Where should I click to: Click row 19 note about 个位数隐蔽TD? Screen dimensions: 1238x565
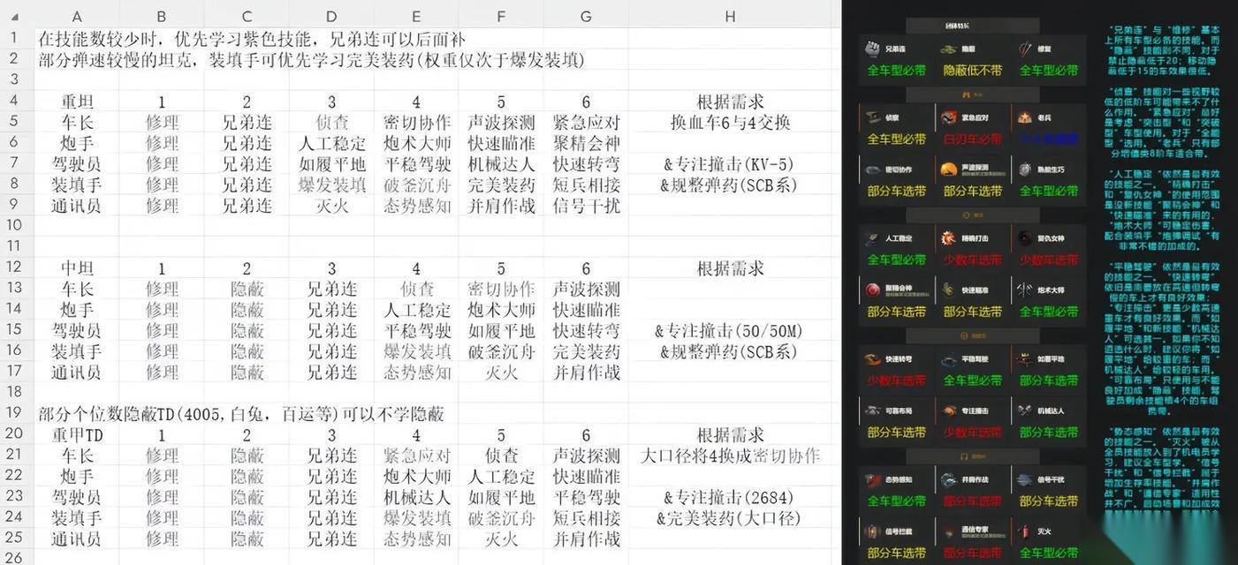[x=240, y=414]
